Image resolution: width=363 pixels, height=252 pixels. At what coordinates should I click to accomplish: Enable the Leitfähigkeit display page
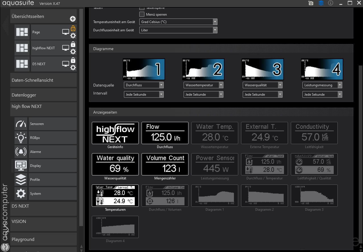314,133
